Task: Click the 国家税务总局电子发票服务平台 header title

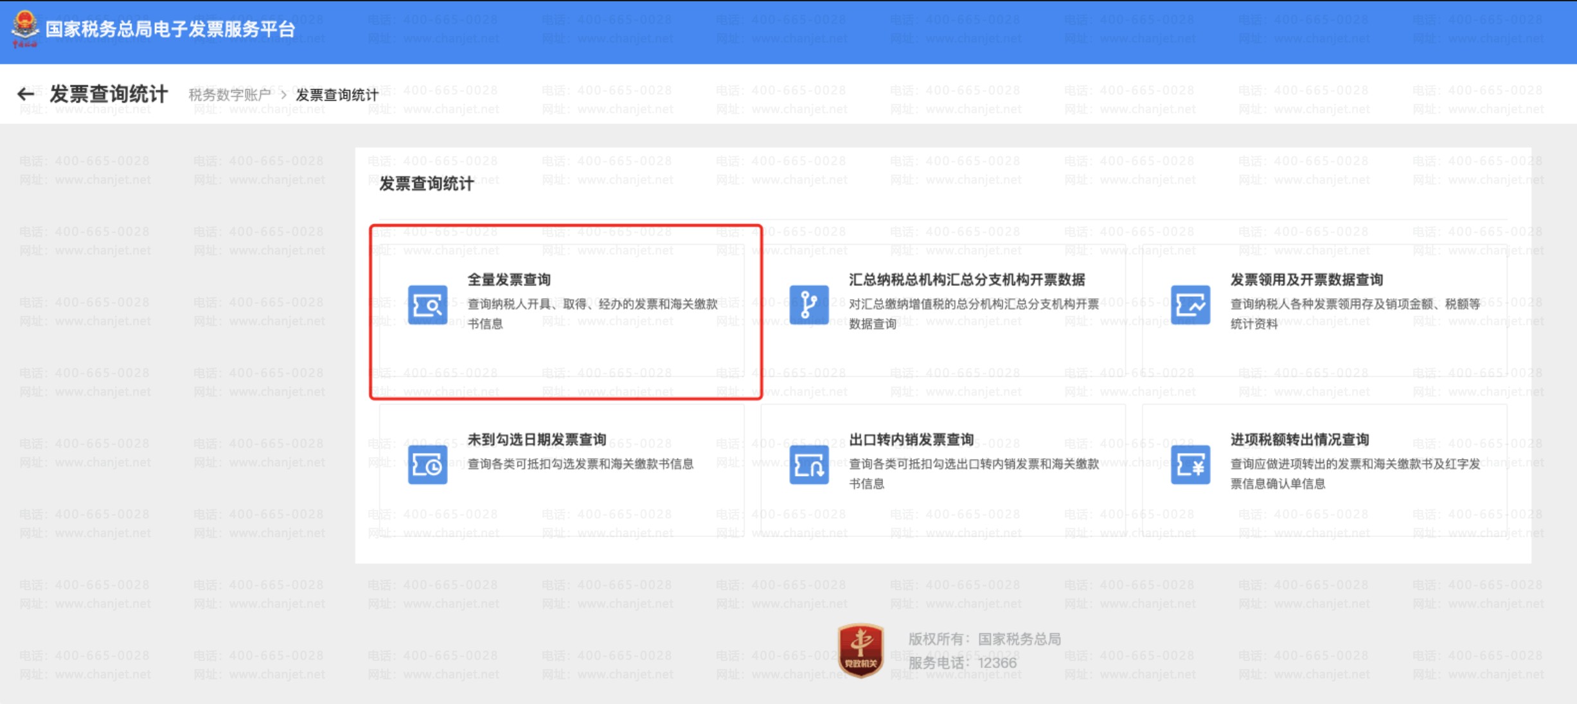Action: click(170, 30)
